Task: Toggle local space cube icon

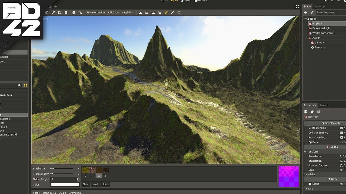Action: click(74, 13)
